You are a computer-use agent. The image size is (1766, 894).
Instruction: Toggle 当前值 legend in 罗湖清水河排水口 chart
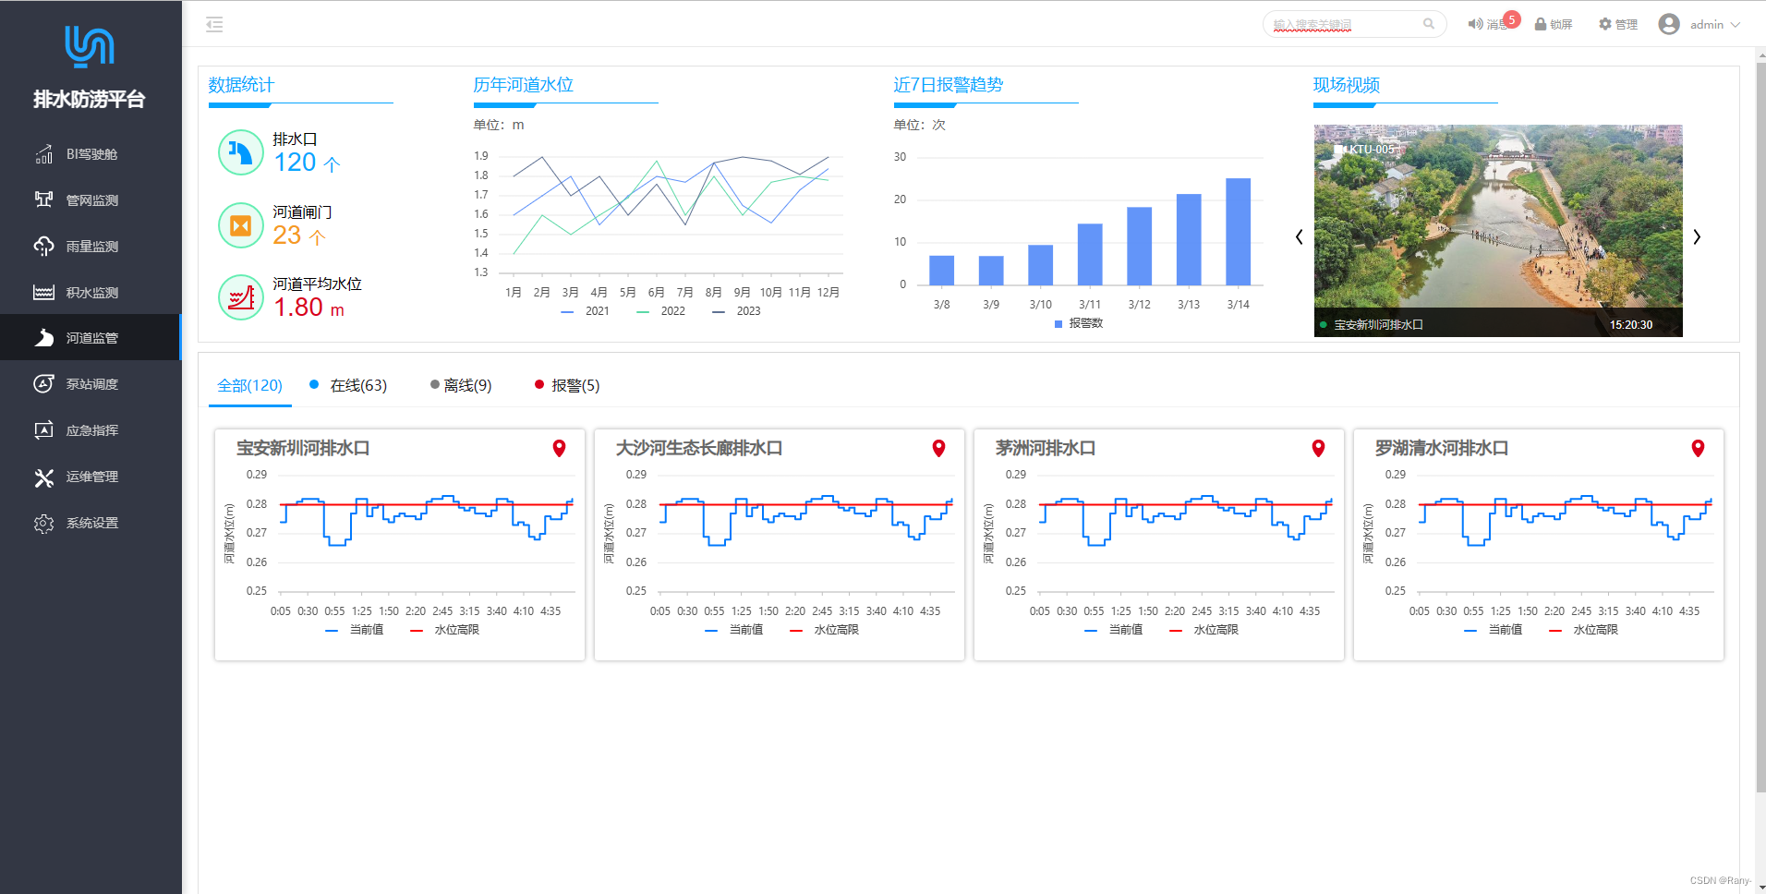pos(1494,630)
